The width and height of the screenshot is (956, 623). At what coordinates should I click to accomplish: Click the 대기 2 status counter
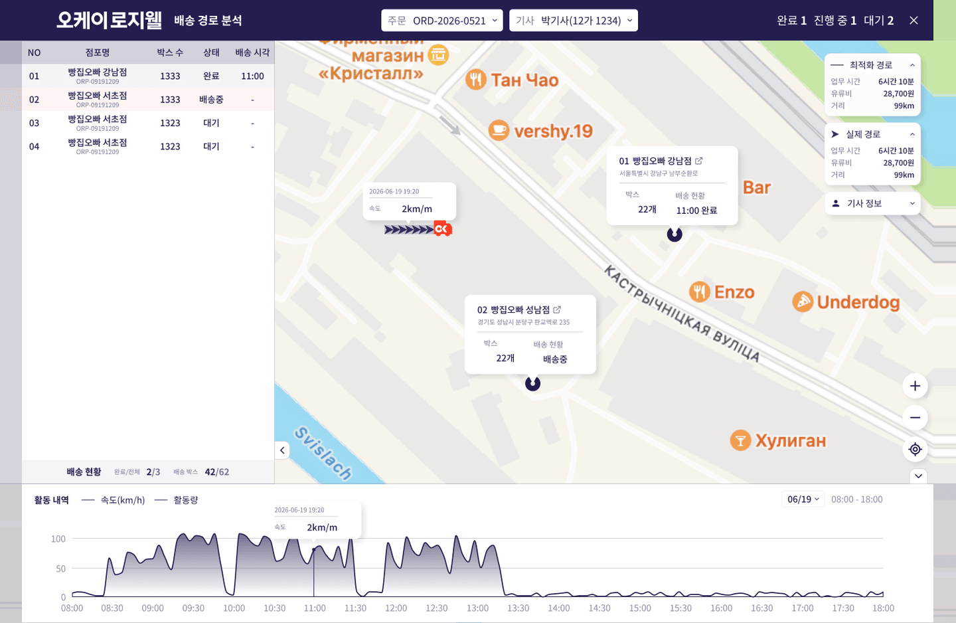click(x=879, y=21)
